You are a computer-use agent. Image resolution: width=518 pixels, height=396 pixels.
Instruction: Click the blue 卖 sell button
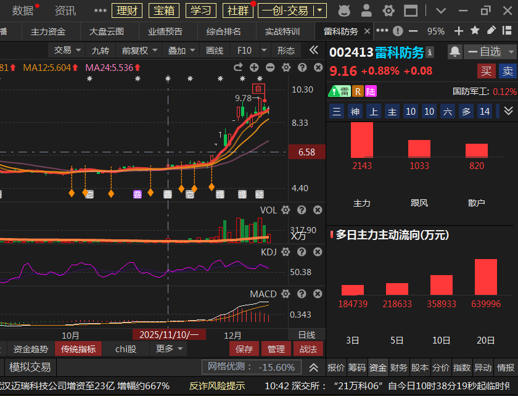508,71
